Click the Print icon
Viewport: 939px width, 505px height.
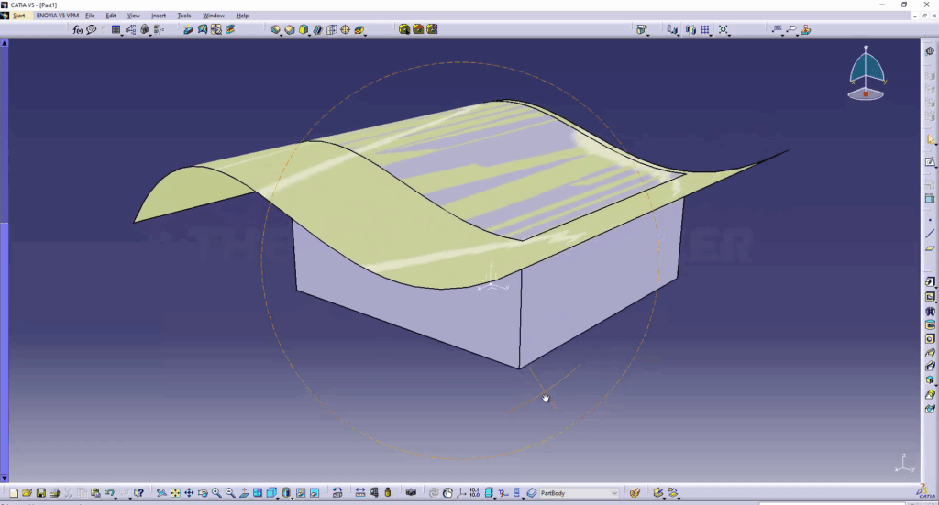[x=55, y=493]
